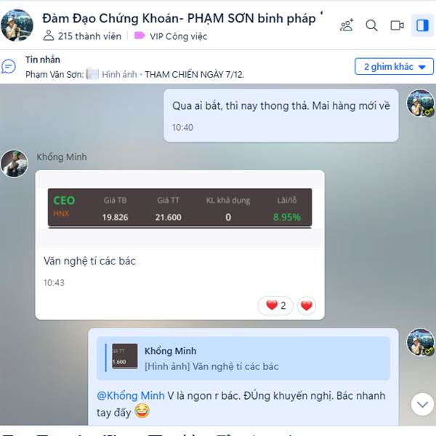The image size is (436, 436).
Task: Open the add member icon
Action: 347,25
